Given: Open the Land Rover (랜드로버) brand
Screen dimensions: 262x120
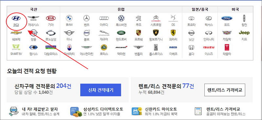Looking at the screenshot, I should tap(121, 33).
